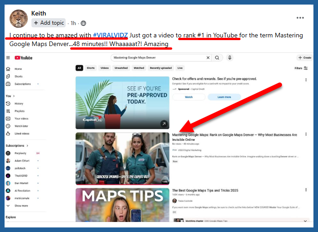Viewport: 318px width, 232px height.
Task: Click the YouTube hamburger menu icon
Action: (x=8, y=58)
